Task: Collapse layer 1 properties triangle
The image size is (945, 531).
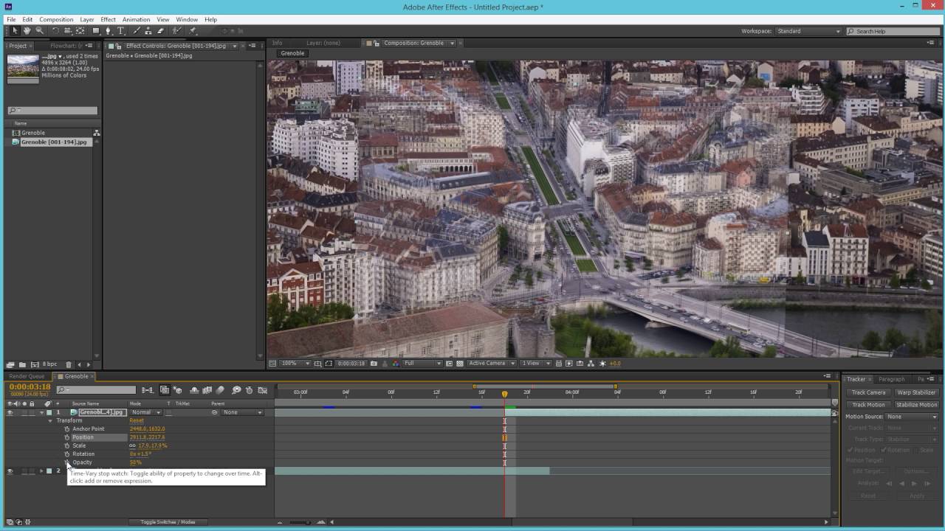Action: tap(41, 412)
